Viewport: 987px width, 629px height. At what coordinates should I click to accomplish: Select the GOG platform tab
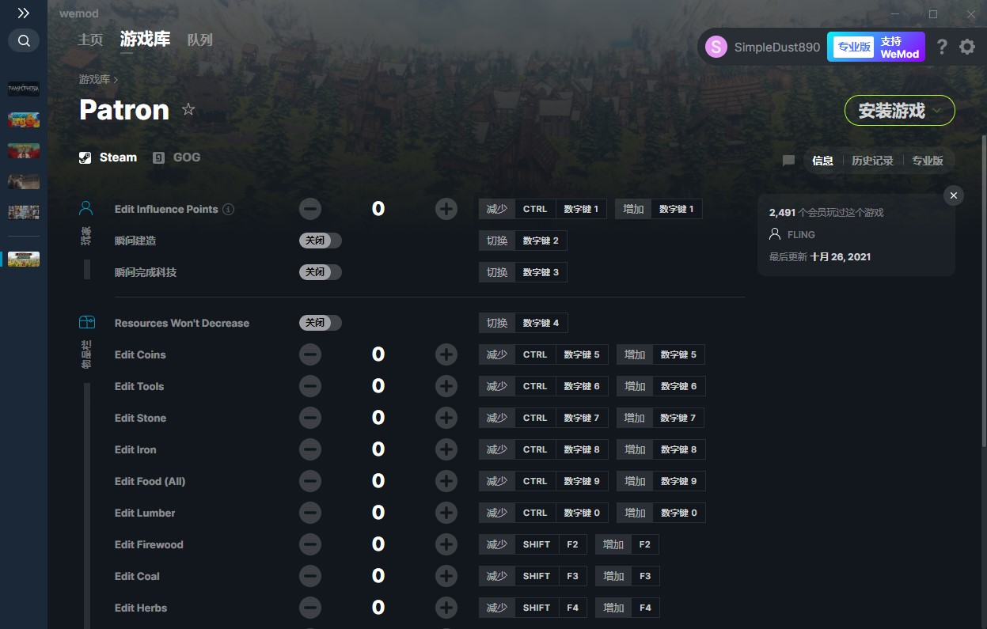coord(177,157)
